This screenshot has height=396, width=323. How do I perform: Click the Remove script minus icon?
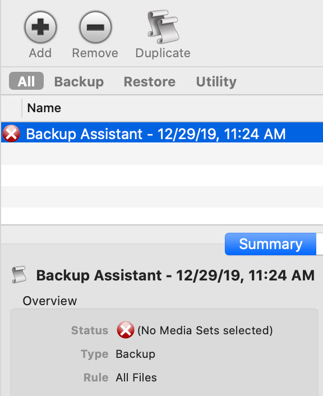(95, 27)
